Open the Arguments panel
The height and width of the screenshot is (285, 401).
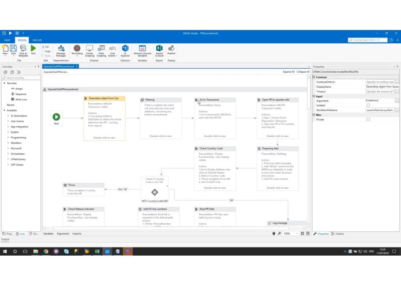pos(63,234)
